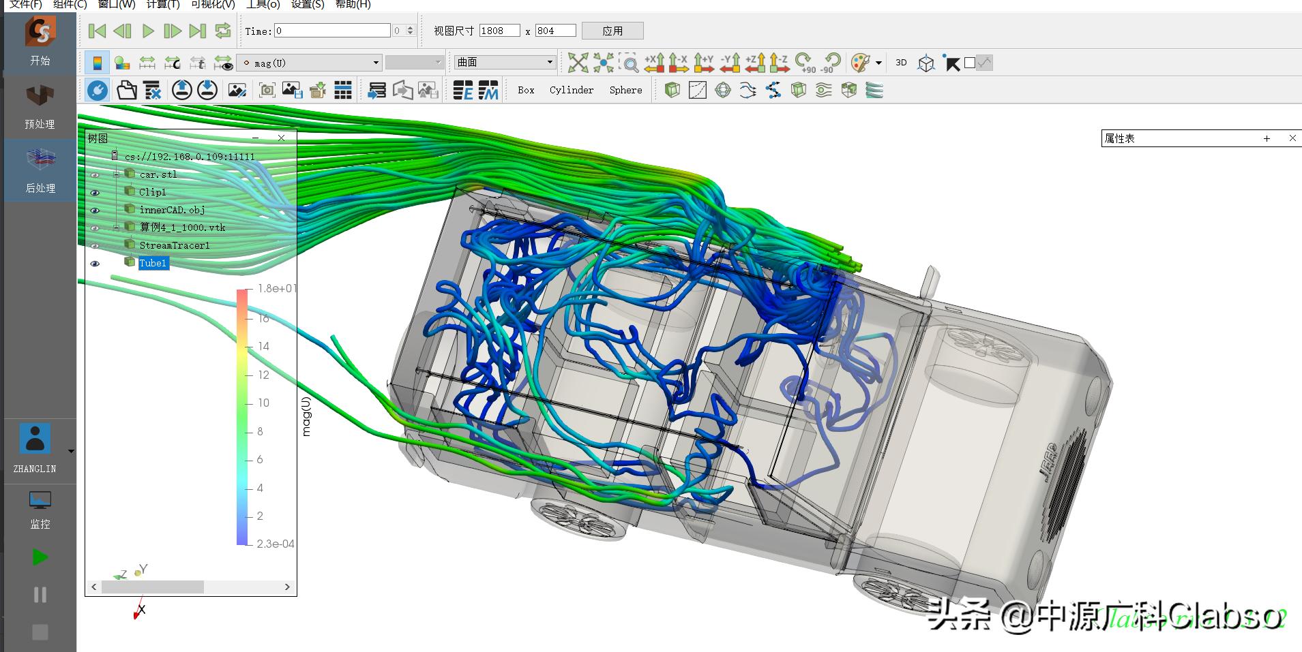Click the download arrow icon
Screen dimensions: 1302x652
click(x=207, y=90)
